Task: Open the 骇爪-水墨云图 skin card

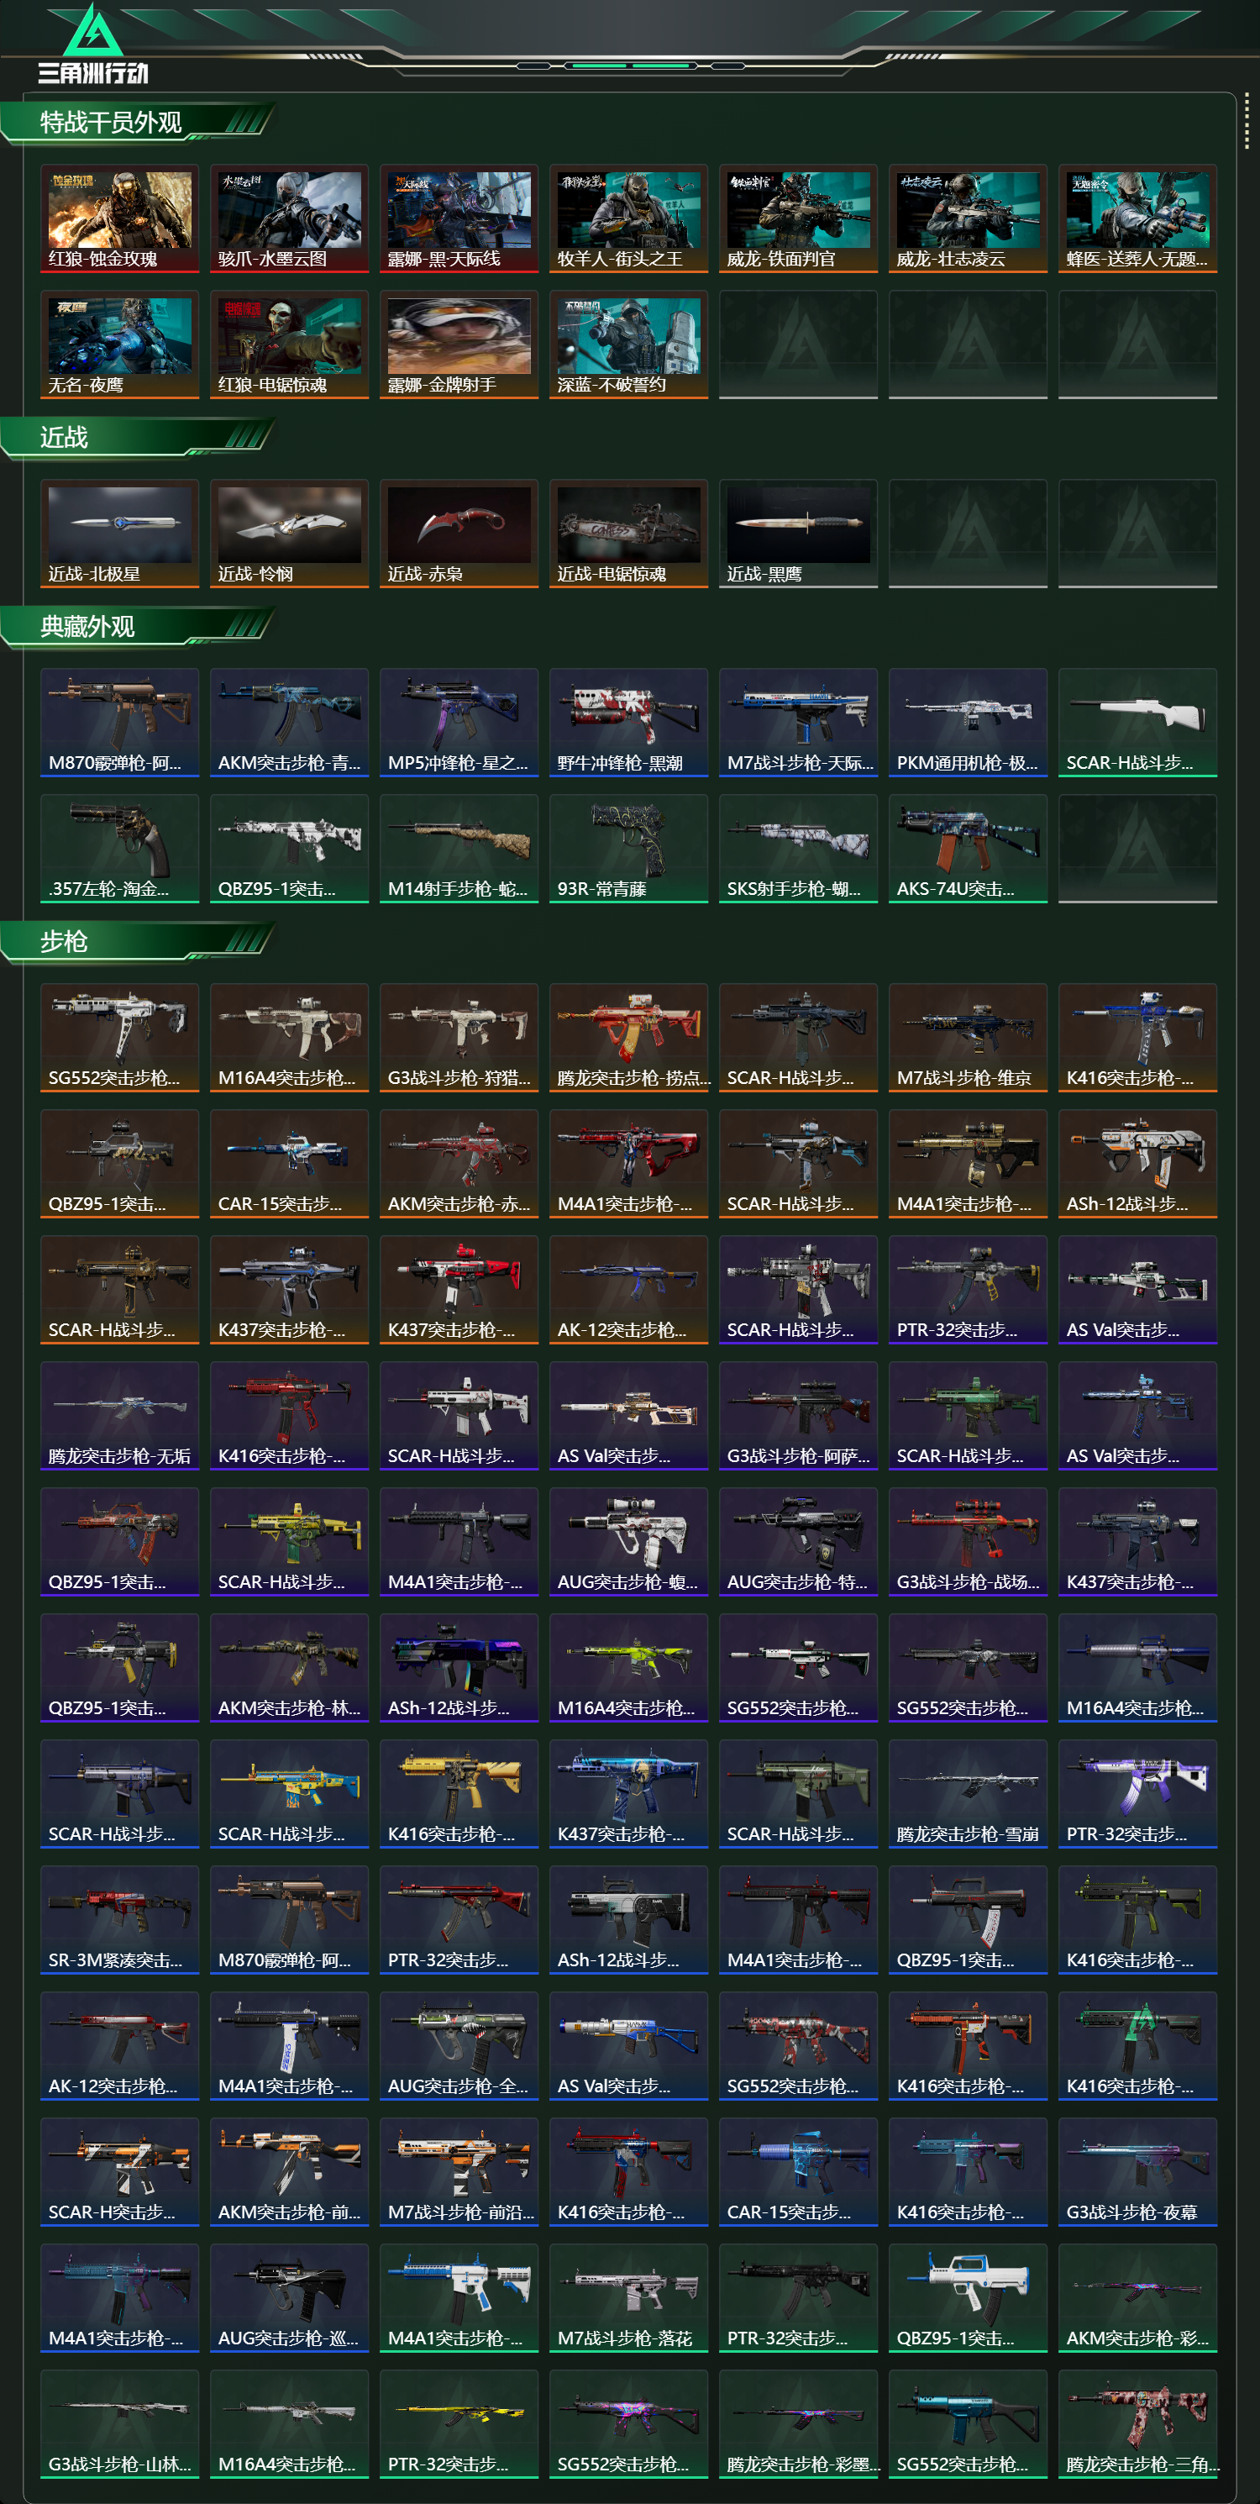Action: [x=290, y=218]
